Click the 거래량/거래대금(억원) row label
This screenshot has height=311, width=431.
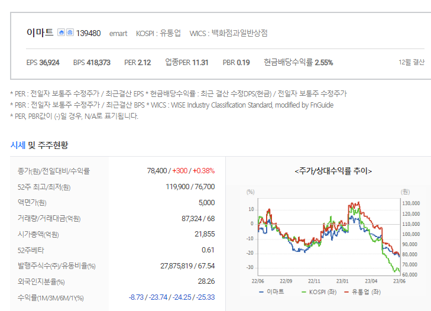pyautogui.click(x=49, y=219)
